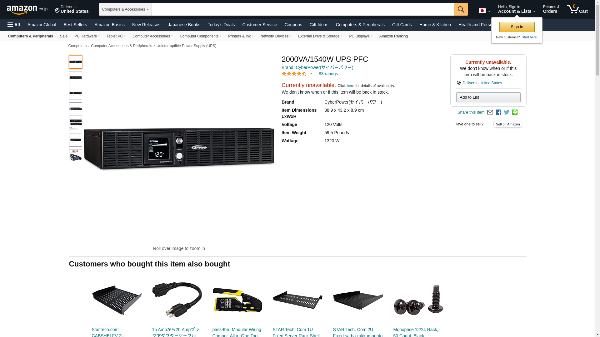Click the search magnifier button

pyautogui.click(x=461, y=9)
